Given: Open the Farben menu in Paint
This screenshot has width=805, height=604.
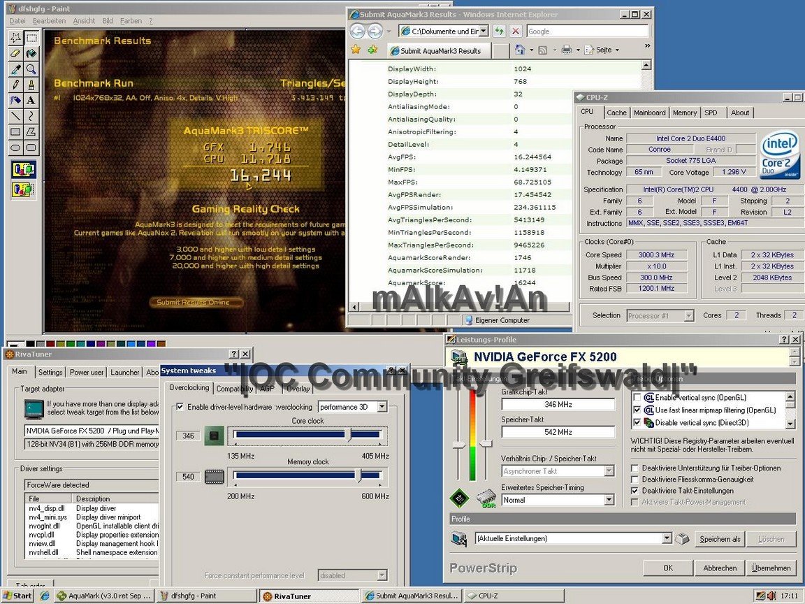Looking at the screenshot, I should click(x=131, y=21).
